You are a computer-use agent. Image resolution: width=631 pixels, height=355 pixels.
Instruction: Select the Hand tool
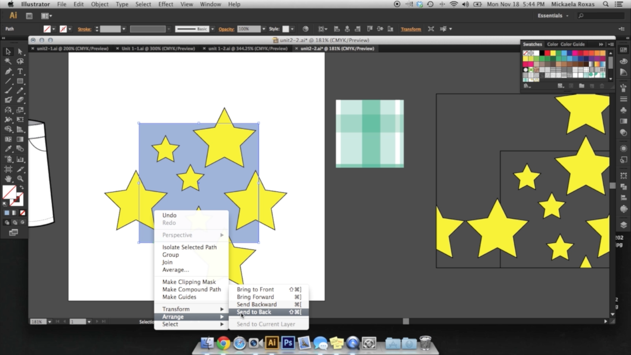(x=8, y=178)
